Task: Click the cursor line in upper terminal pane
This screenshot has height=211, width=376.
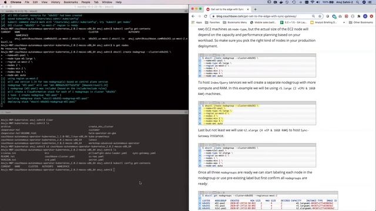Action: (2, 105)
